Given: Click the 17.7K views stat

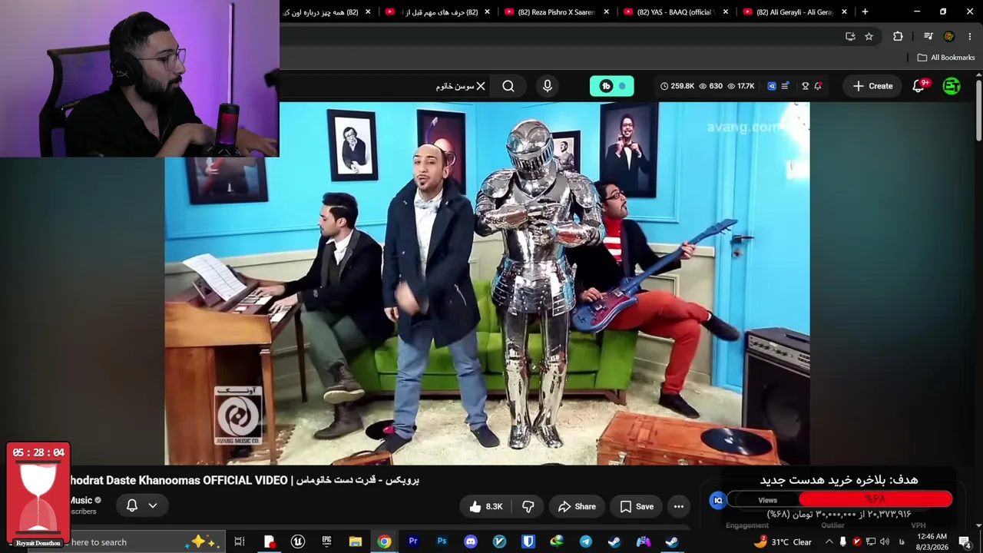Looking at the screenshot, I should (740, 86).
